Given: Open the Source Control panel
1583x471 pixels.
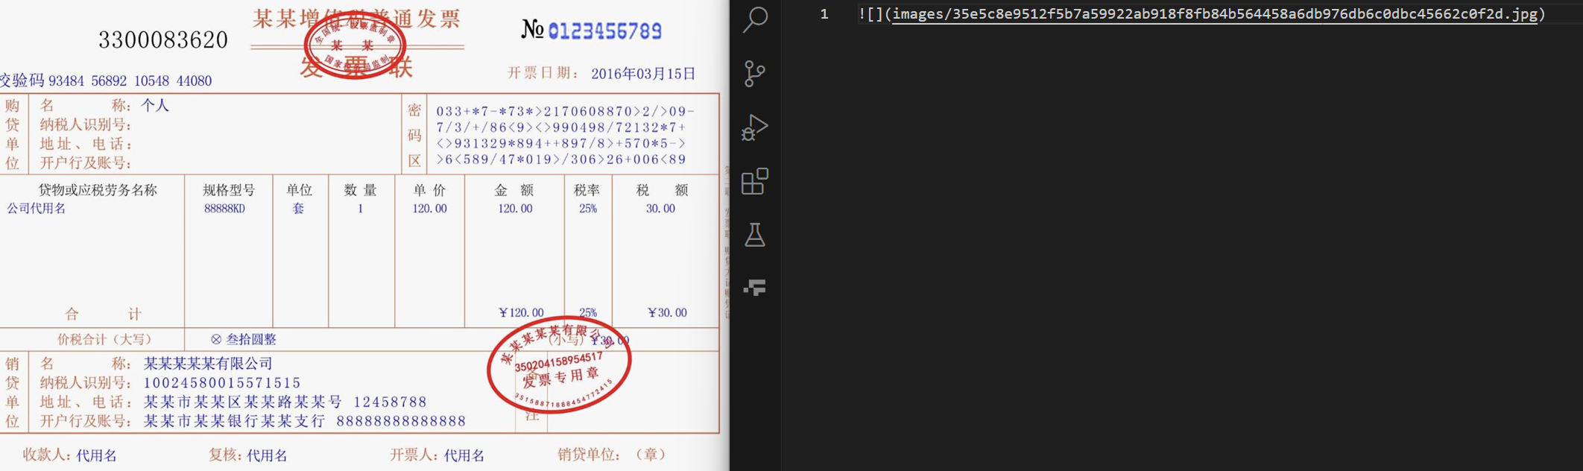Looking at the screenshot, I should [x=755, y=74].
